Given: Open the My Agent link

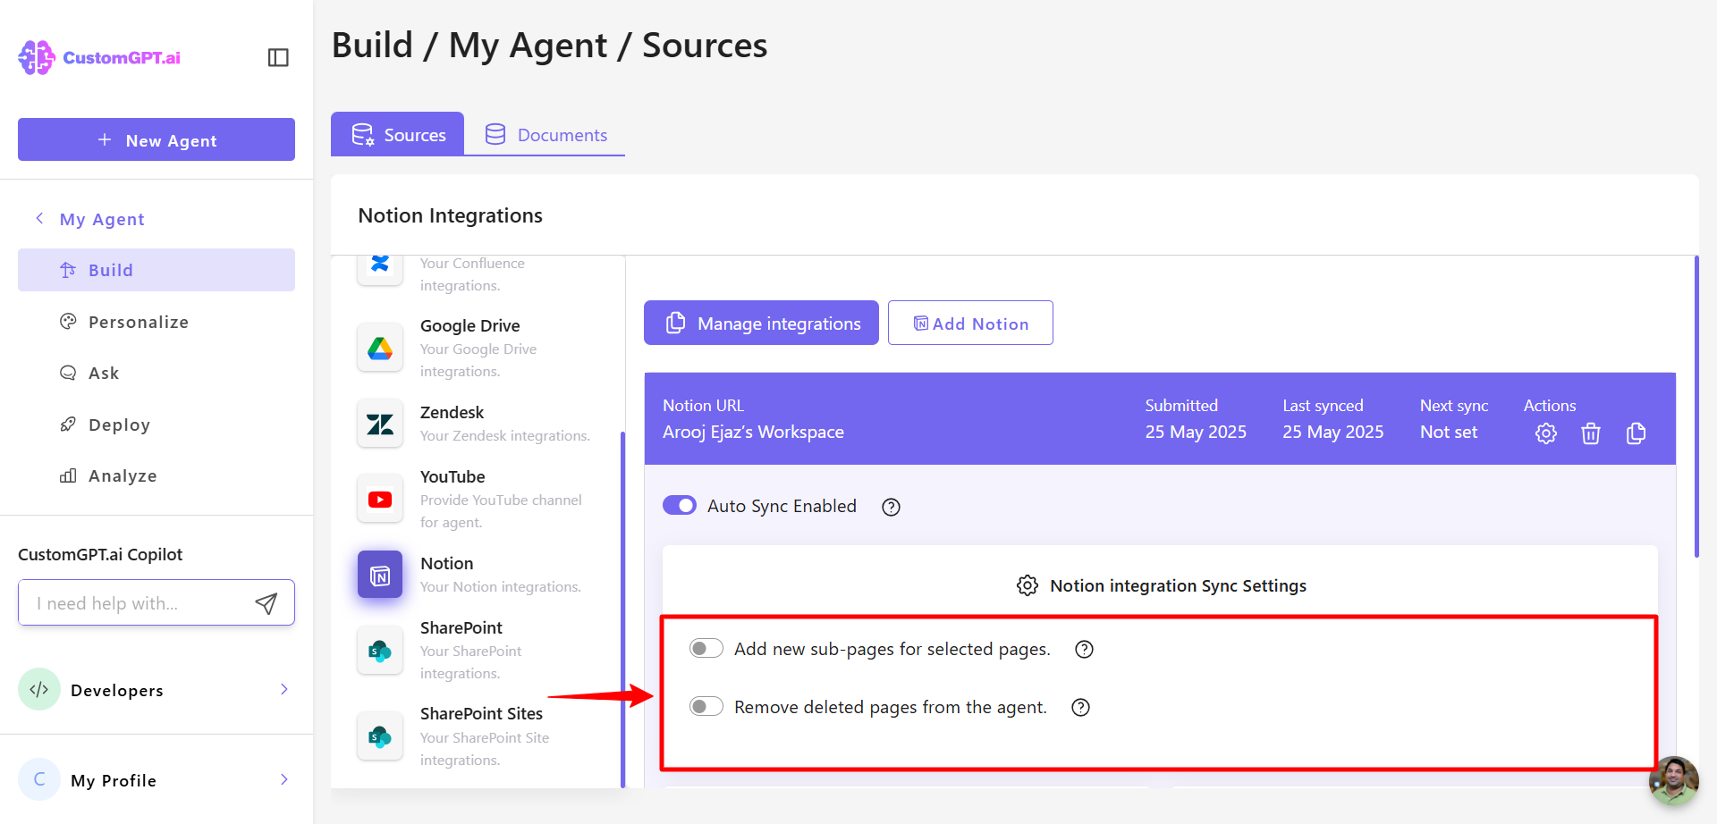Looking at the screenshot, I should point(102,219).
